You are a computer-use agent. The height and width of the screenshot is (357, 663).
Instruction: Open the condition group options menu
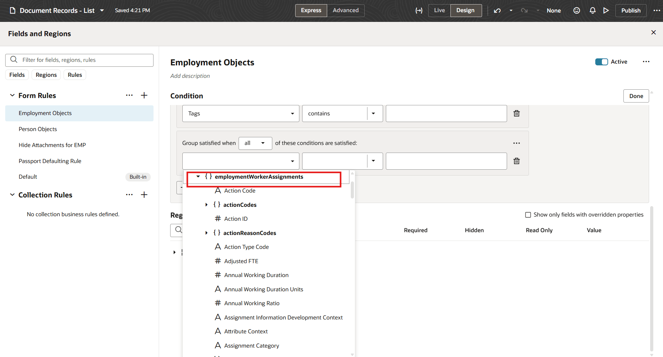pos(516,143)
